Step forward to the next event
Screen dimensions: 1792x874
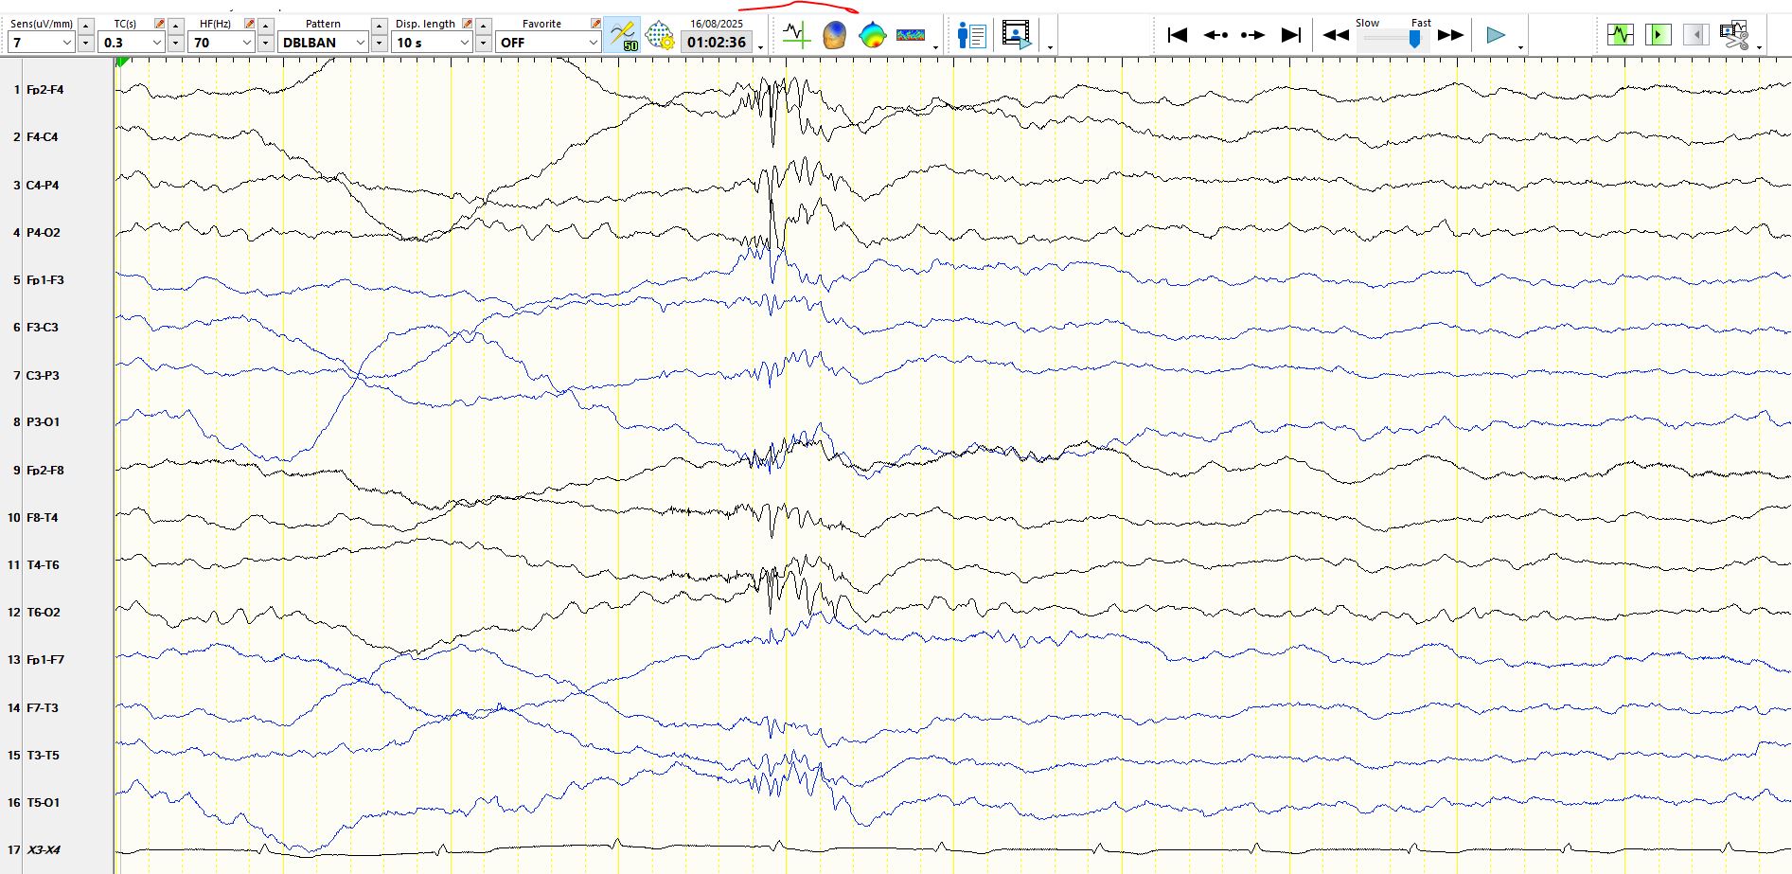[1252, 35]
